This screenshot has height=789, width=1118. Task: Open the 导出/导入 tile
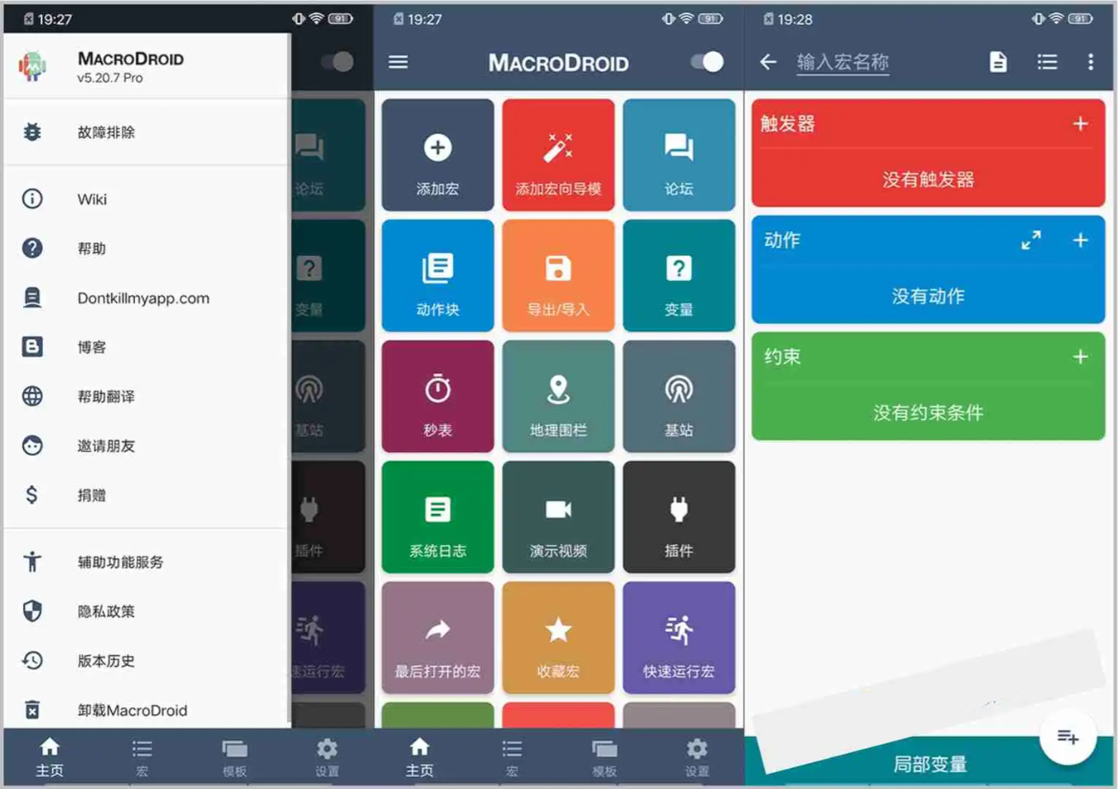point(559,276)
